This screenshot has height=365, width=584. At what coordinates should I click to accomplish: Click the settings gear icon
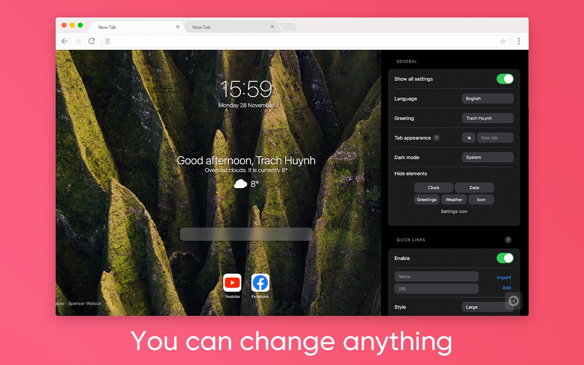point(514,301)
